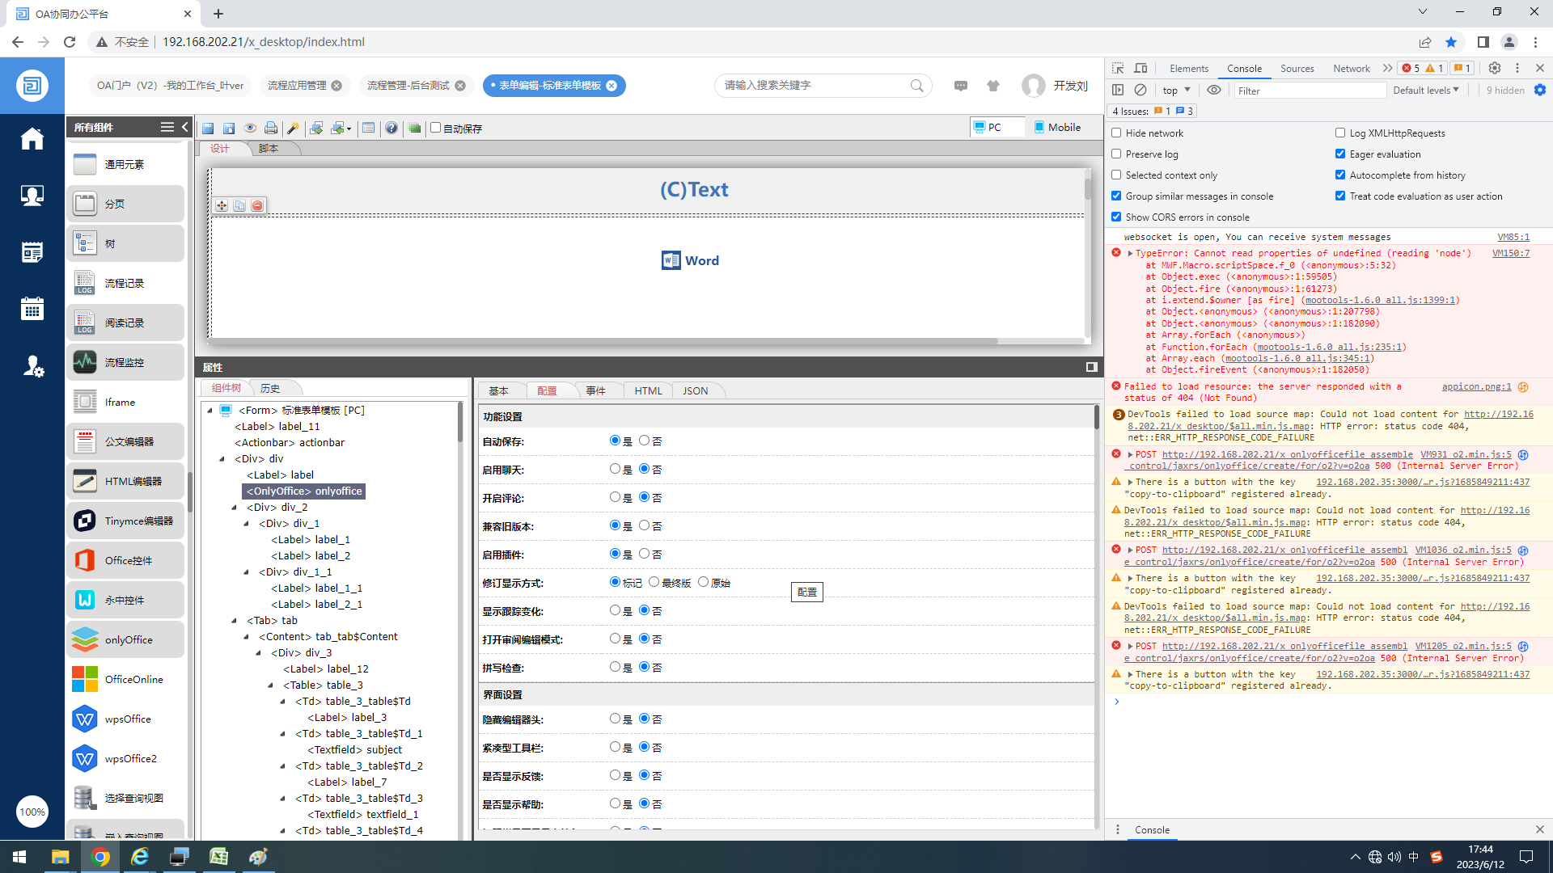1553x873 pixels.
Task: Open the import dropdown arrow in toolbar
Action: (x=349, y=129)
